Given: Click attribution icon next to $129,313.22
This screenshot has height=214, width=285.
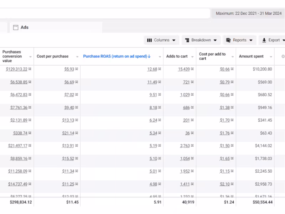Looking at the screenshot, I should click(x=30, y=69).
